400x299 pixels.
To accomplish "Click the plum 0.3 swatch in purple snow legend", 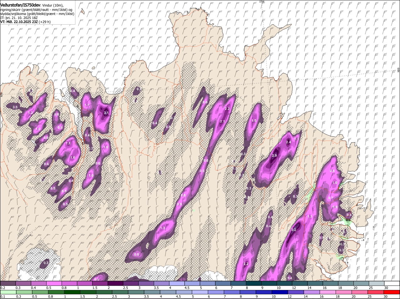I will 23,283.
